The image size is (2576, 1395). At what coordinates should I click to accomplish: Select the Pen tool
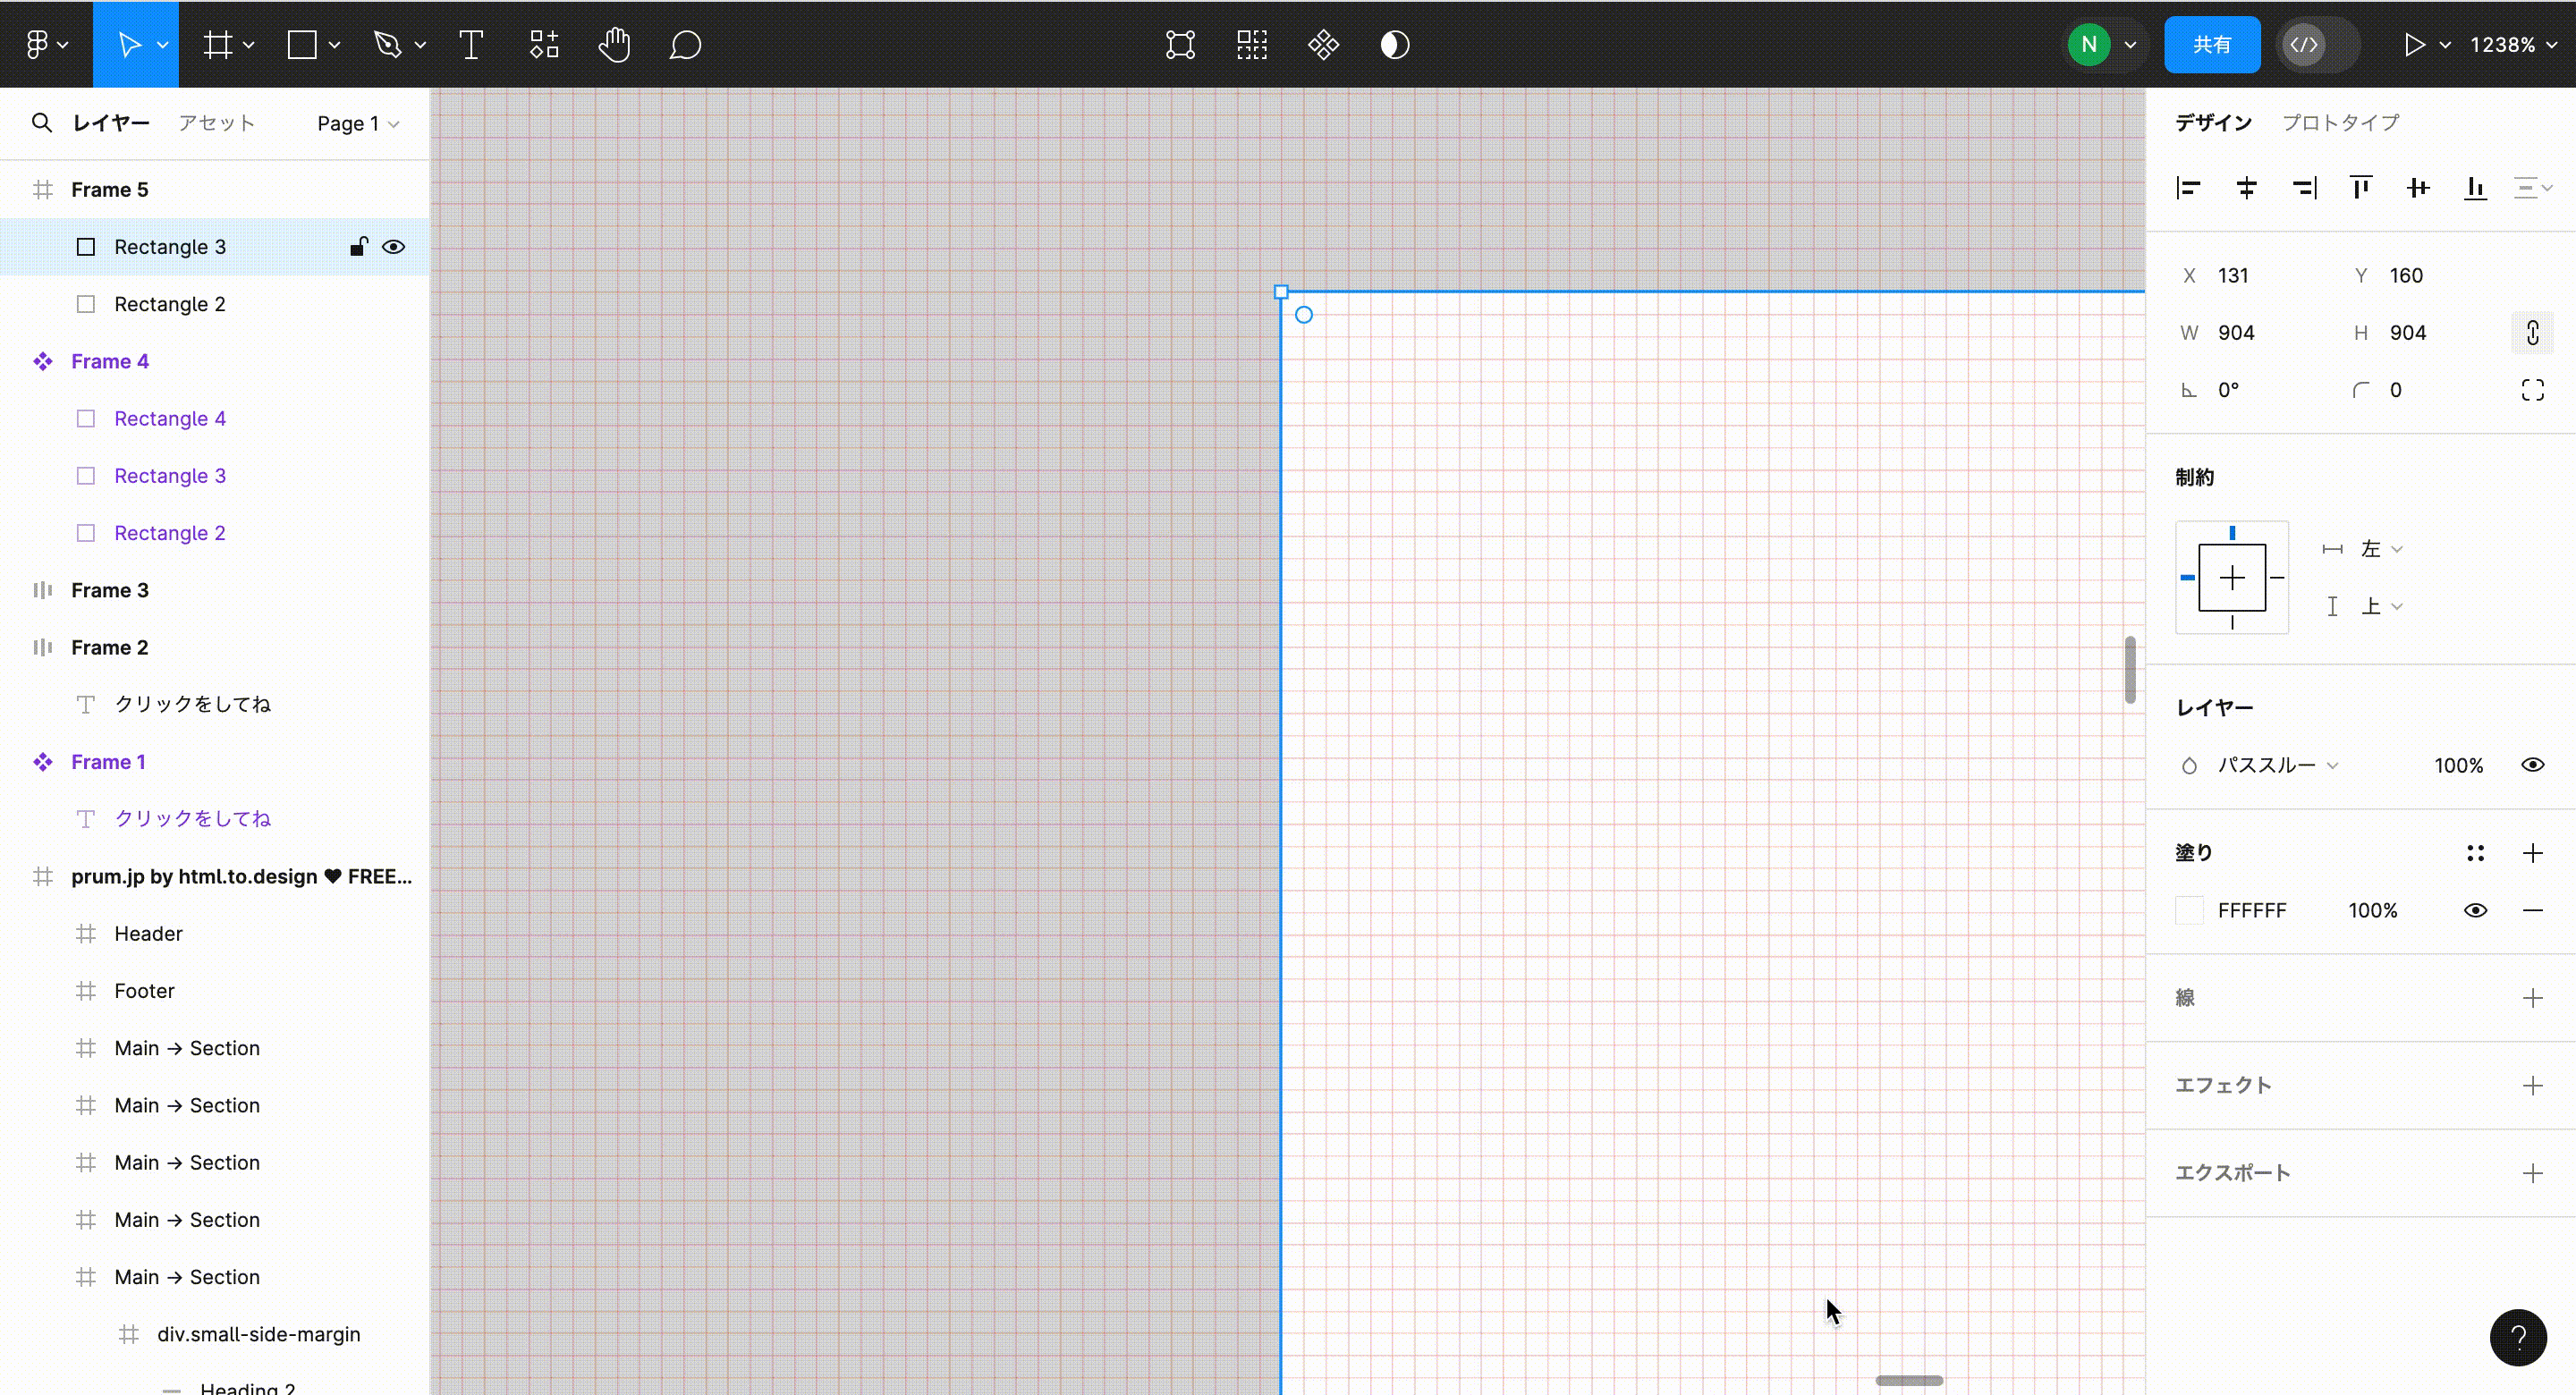[x=390, y=44]
